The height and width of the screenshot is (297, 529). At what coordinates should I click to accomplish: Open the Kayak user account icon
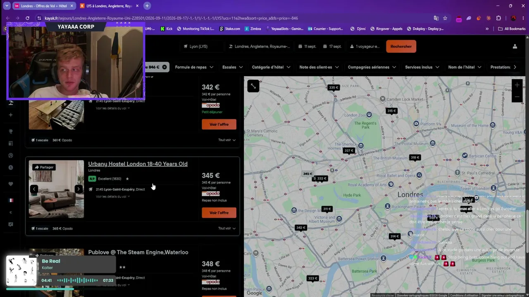515,47
